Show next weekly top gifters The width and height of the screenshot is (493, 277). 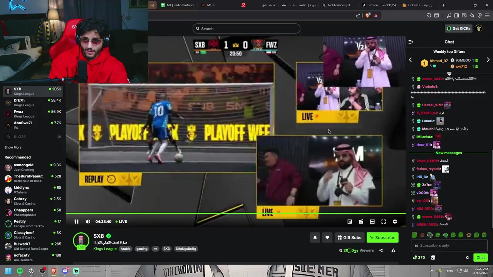pyautogui.click(x=488, y=60)
